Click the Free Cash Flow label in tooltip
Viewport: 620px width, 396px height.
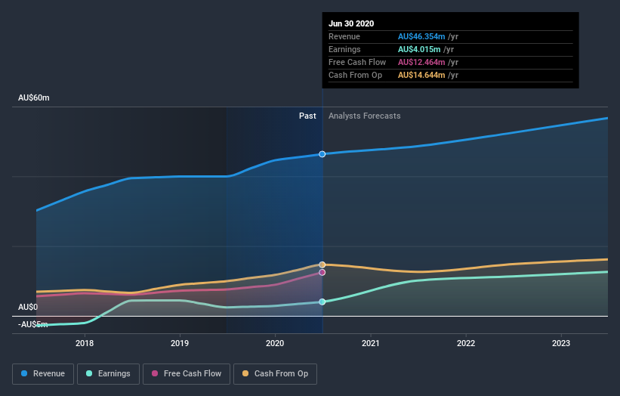(357, 63)
